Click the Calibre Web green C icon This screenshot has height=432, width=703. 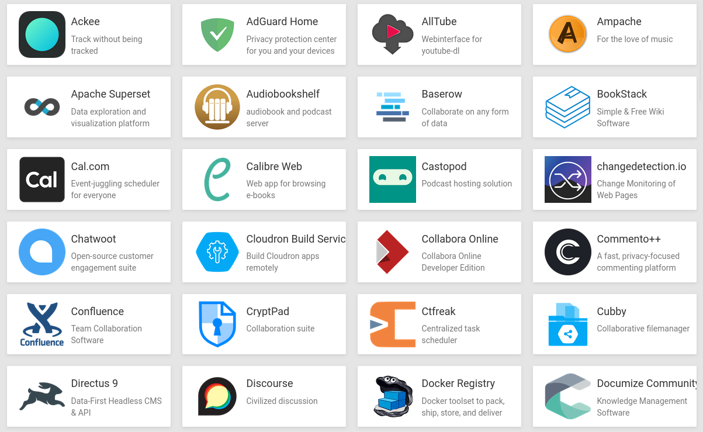tap(217, 179)
